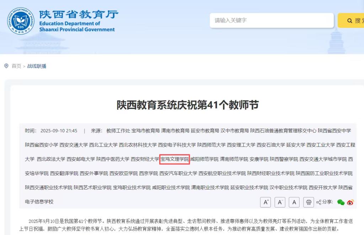Click the highlighted 宝鸡文理学院 source

175,159
